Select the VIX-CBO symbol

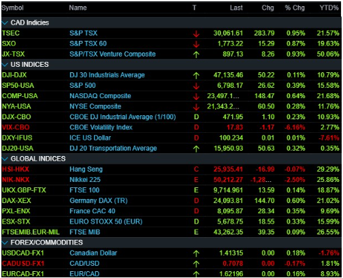(x=16, y=127)
